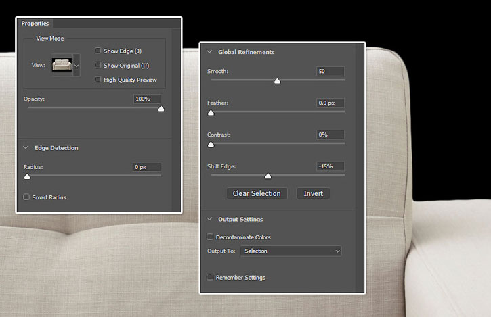Toggle High Quality Preview checkbox
The height and width of the screenshot is (317, 491).
[x=98, y=79]
